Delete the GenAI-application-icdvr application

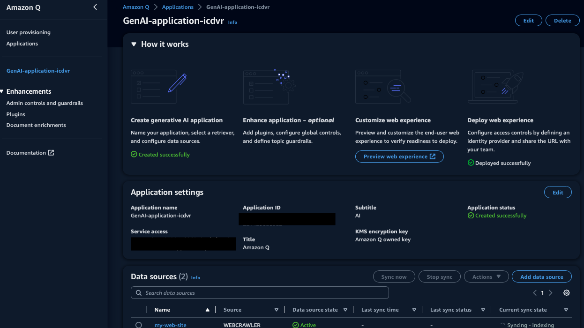click(562, 21)
